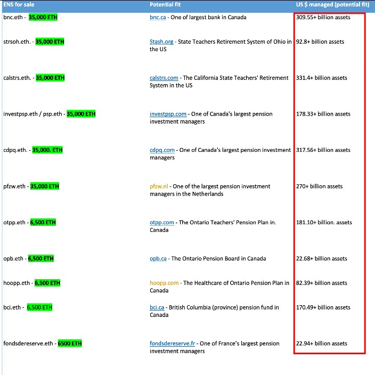This screenshot has height=375, width=375.
Task: Open the Stash.org hyperlink
Action: 162,42
